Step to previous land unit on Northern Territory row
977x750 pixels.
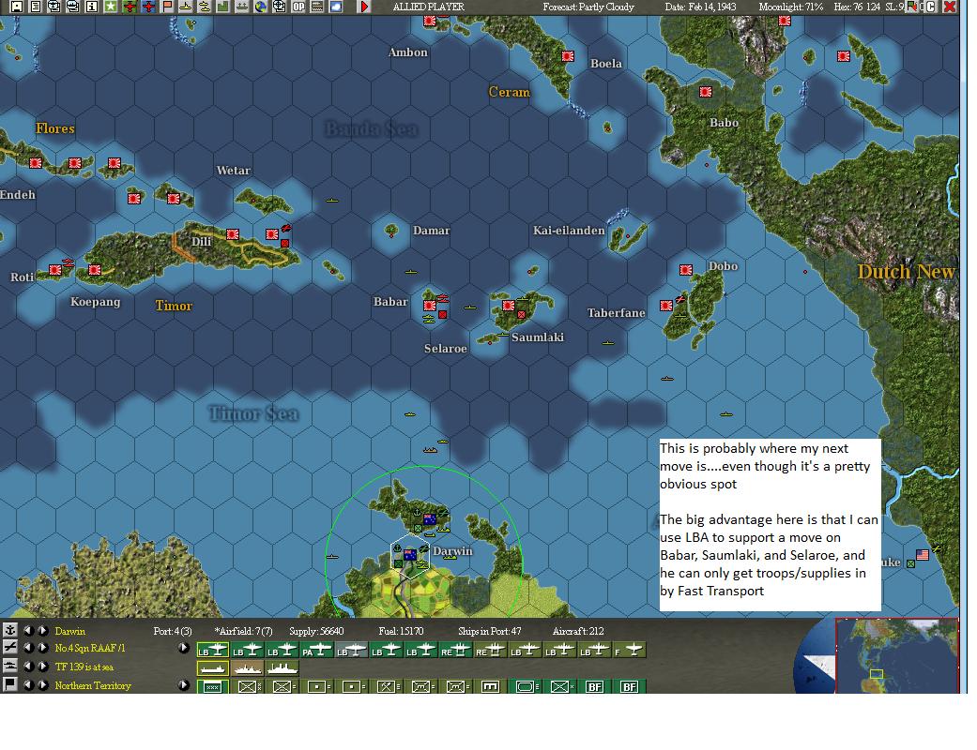point(27,685)
